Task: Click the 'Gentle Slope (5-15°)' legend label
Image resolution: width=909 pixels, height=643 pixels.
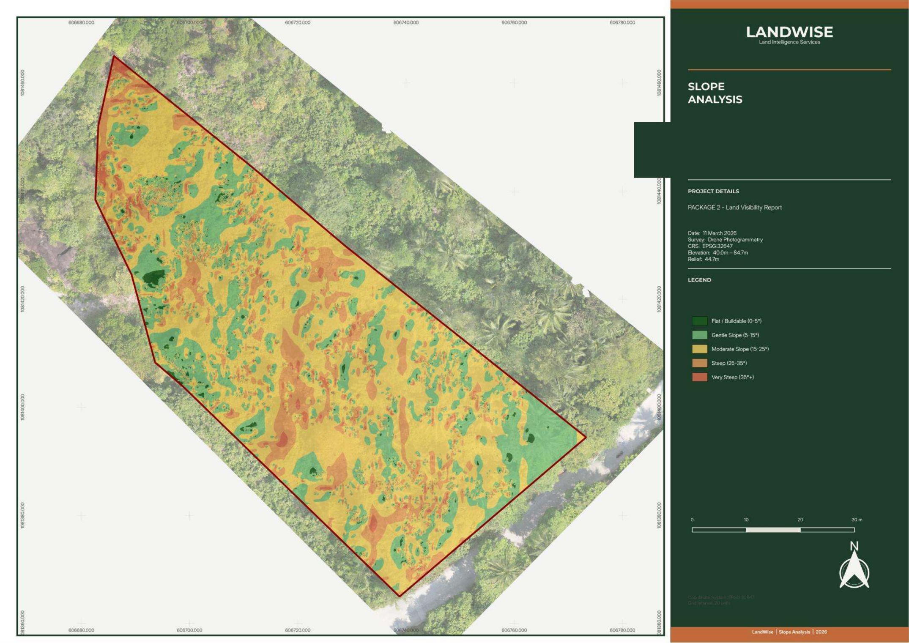Action: pos(735,335)
